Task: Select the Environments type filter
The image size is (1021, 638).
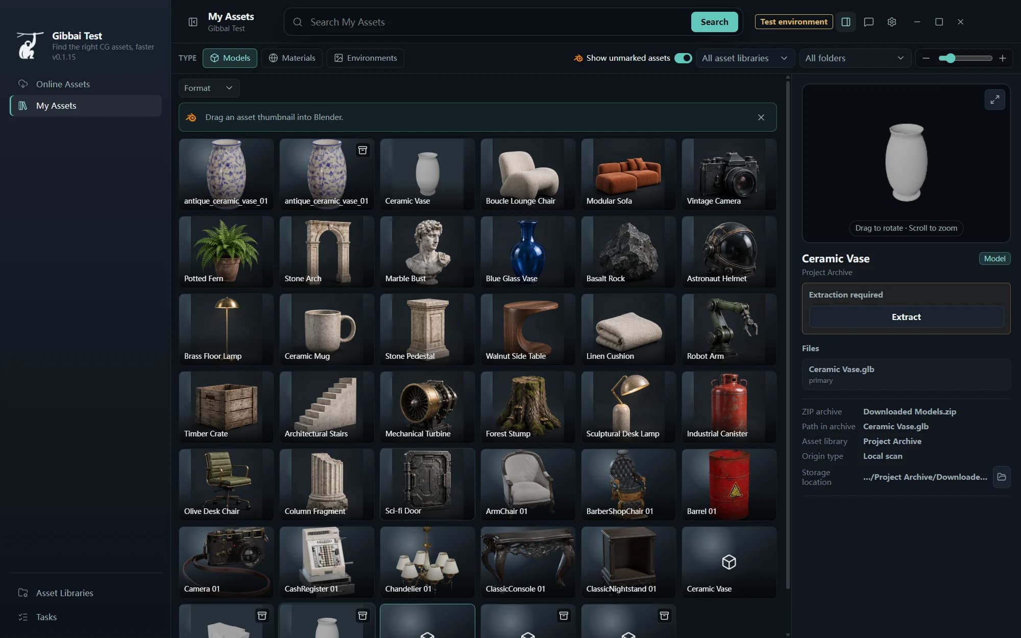Action: coord(366,58)
